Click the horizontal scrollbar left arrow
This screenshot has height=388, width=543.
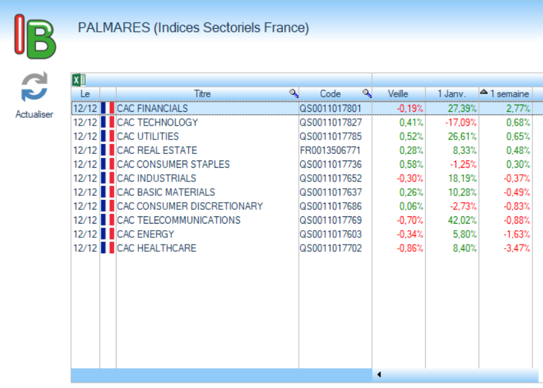(x=378, y=375)
